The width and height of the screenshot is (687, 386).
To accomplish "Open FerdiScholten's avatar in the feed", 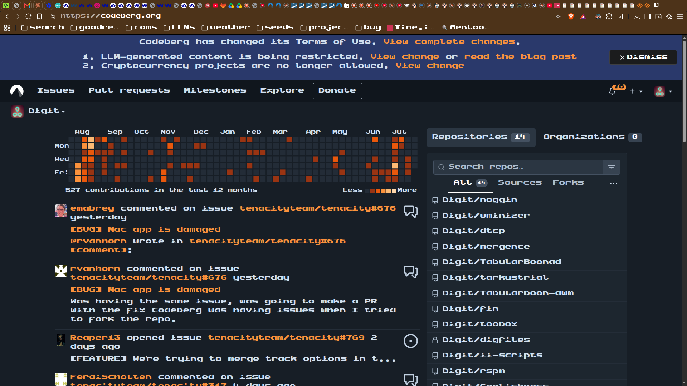I will tap(61, 380).
